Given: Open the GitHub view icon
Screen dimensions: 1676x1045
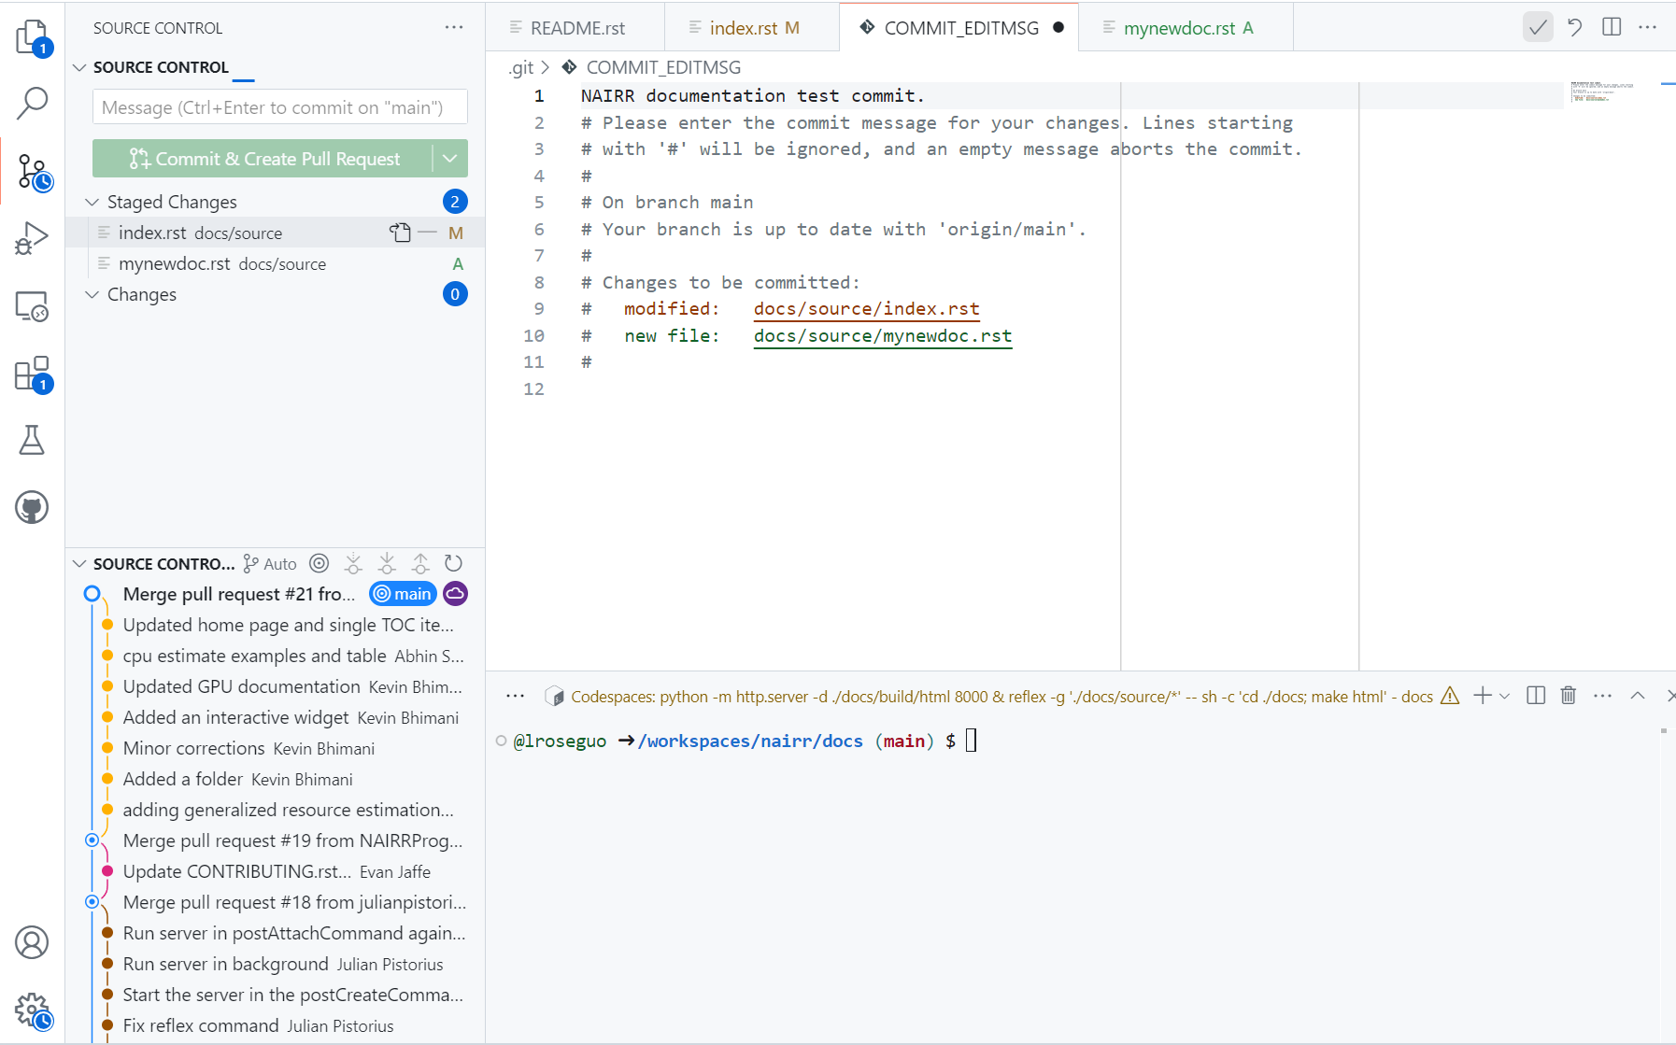Looking at the screenshot, I should point(32,507).
